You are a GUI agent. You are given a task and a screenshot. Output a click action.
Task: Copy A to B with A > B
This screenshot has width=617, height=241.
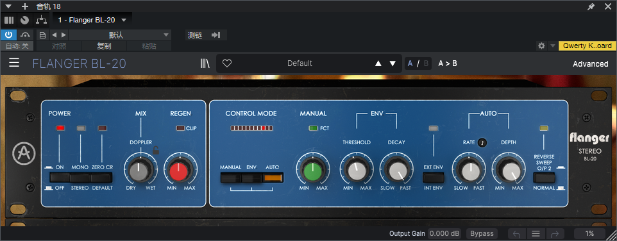tap(448, 63)
